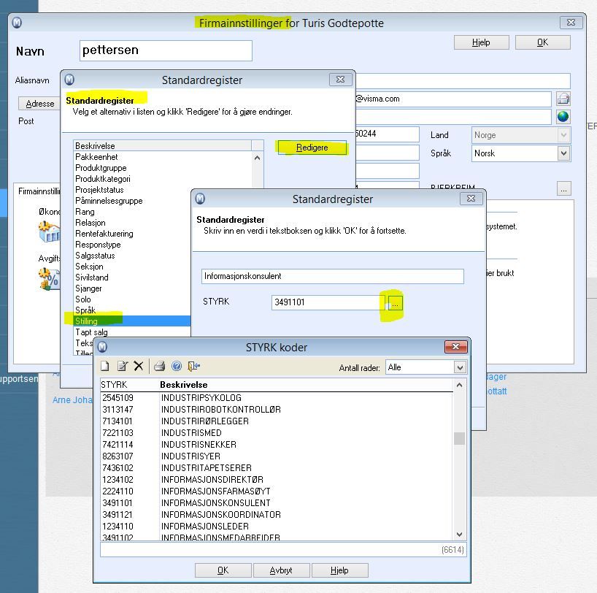Screen dimensions: 597x593
Task: Click the Print icon in STYRK koder toolbar
Action: pyautogui.click(x=159, y=366)
